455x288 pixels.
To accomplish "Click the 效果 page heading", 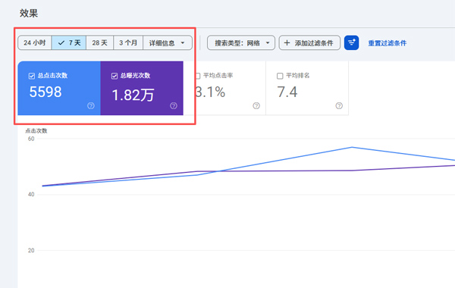I will point(29,14).
